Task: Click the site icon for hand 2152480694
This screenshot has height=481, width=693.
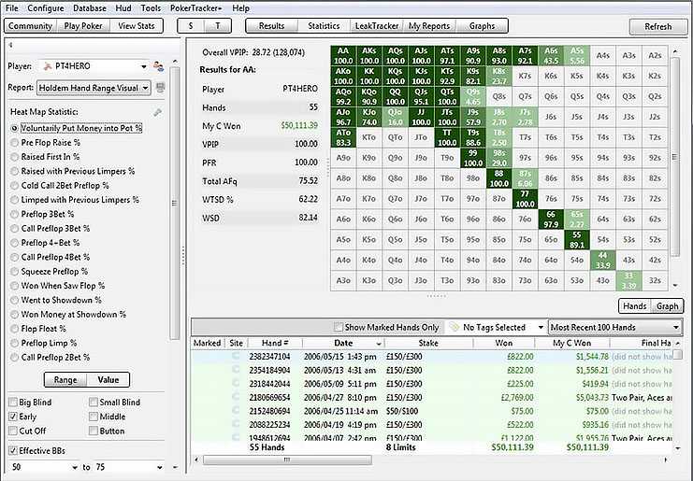Action: (236, 411)
